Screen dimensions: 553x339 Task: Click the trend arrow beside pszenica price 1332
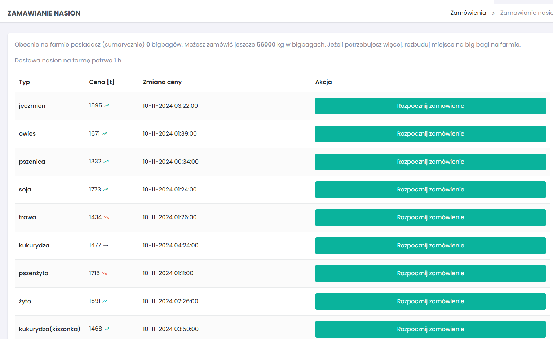click(x=106, y=162)
